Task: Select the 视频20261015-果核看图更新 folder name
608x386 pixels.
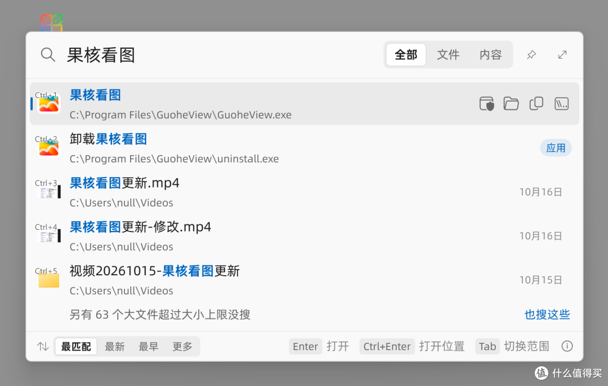Action: [x=155, y=271]
